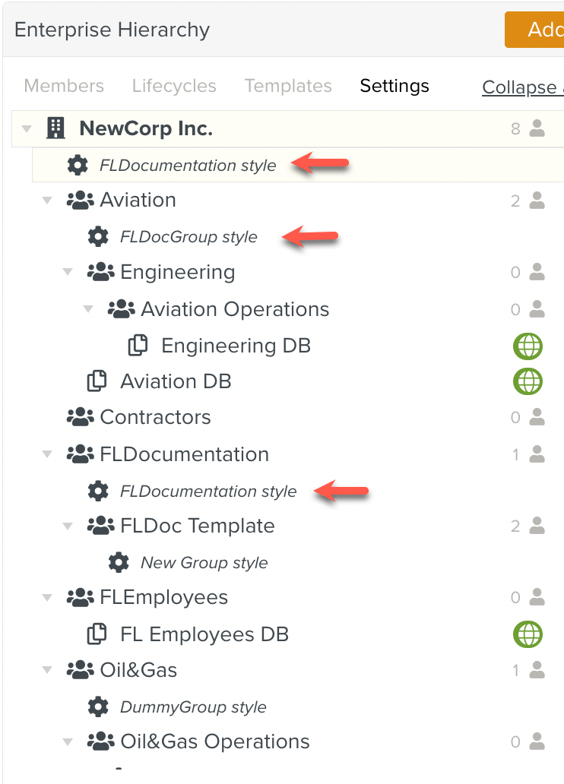
Task: Click the gear icon beside New Group style
Action: pos(119,563)
